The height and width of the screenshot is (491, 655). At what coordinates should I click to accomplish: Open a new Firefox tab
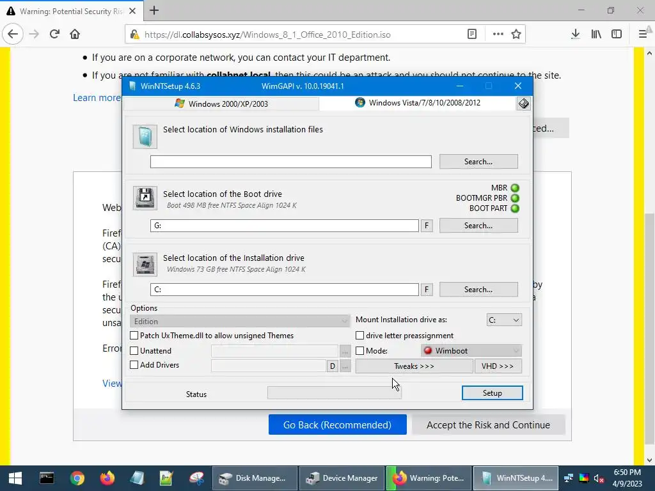coord(154,10)
